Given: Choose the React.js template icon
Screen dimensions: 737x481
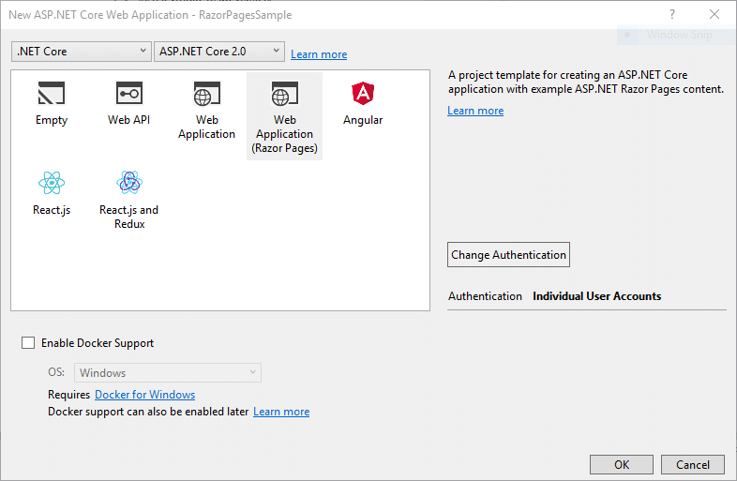Looking at the screenshot, I should click(x=52, y=183).
